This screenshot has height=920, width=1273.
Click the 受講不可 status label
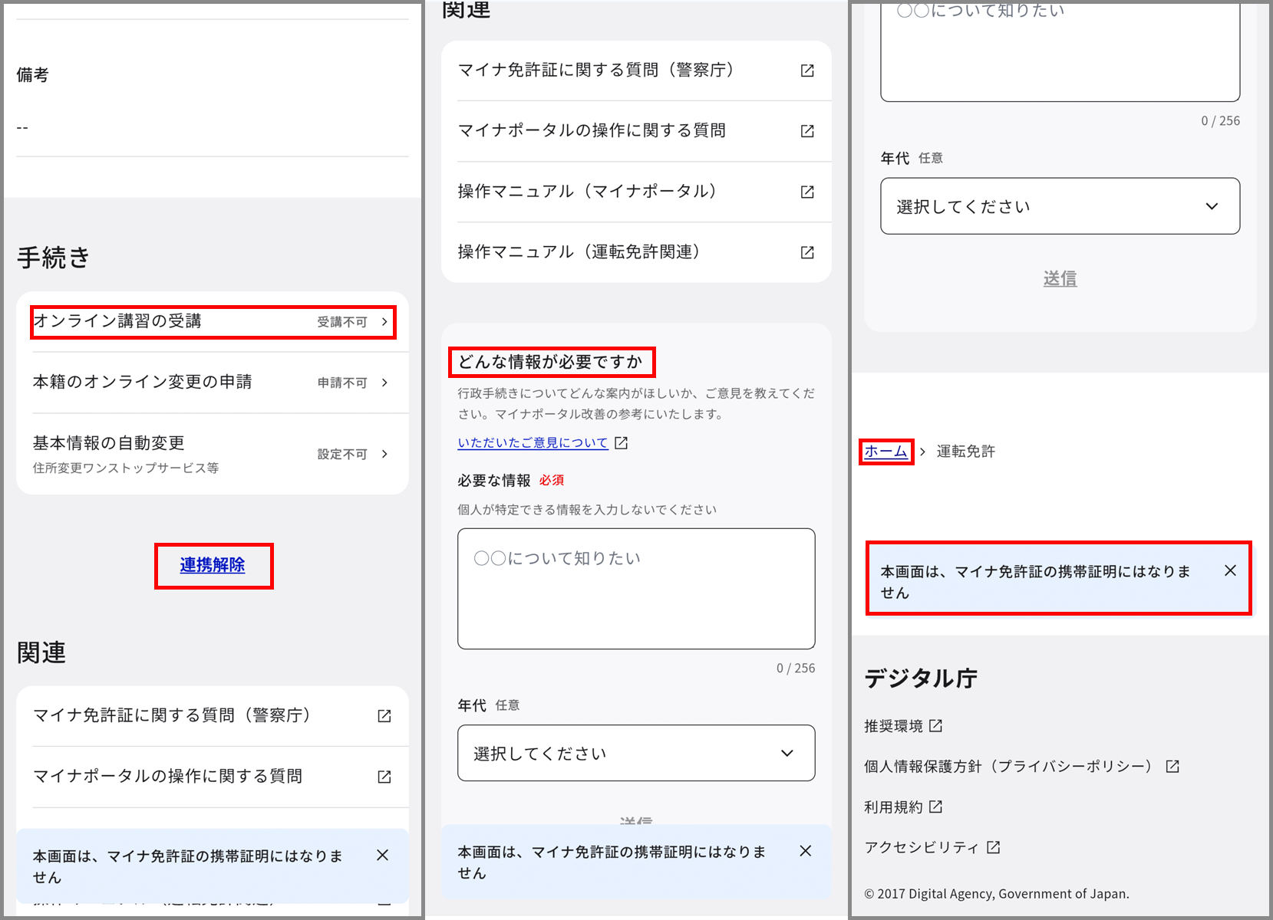(342, 322)
